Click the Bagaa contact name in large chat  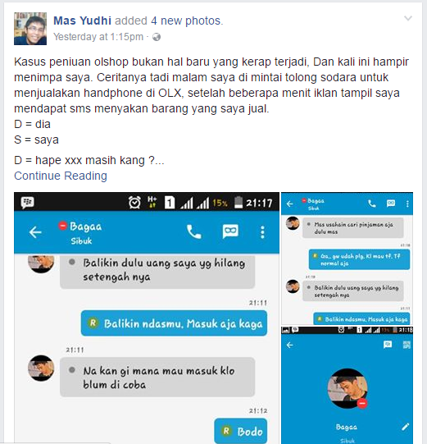(x=85, y=227)
